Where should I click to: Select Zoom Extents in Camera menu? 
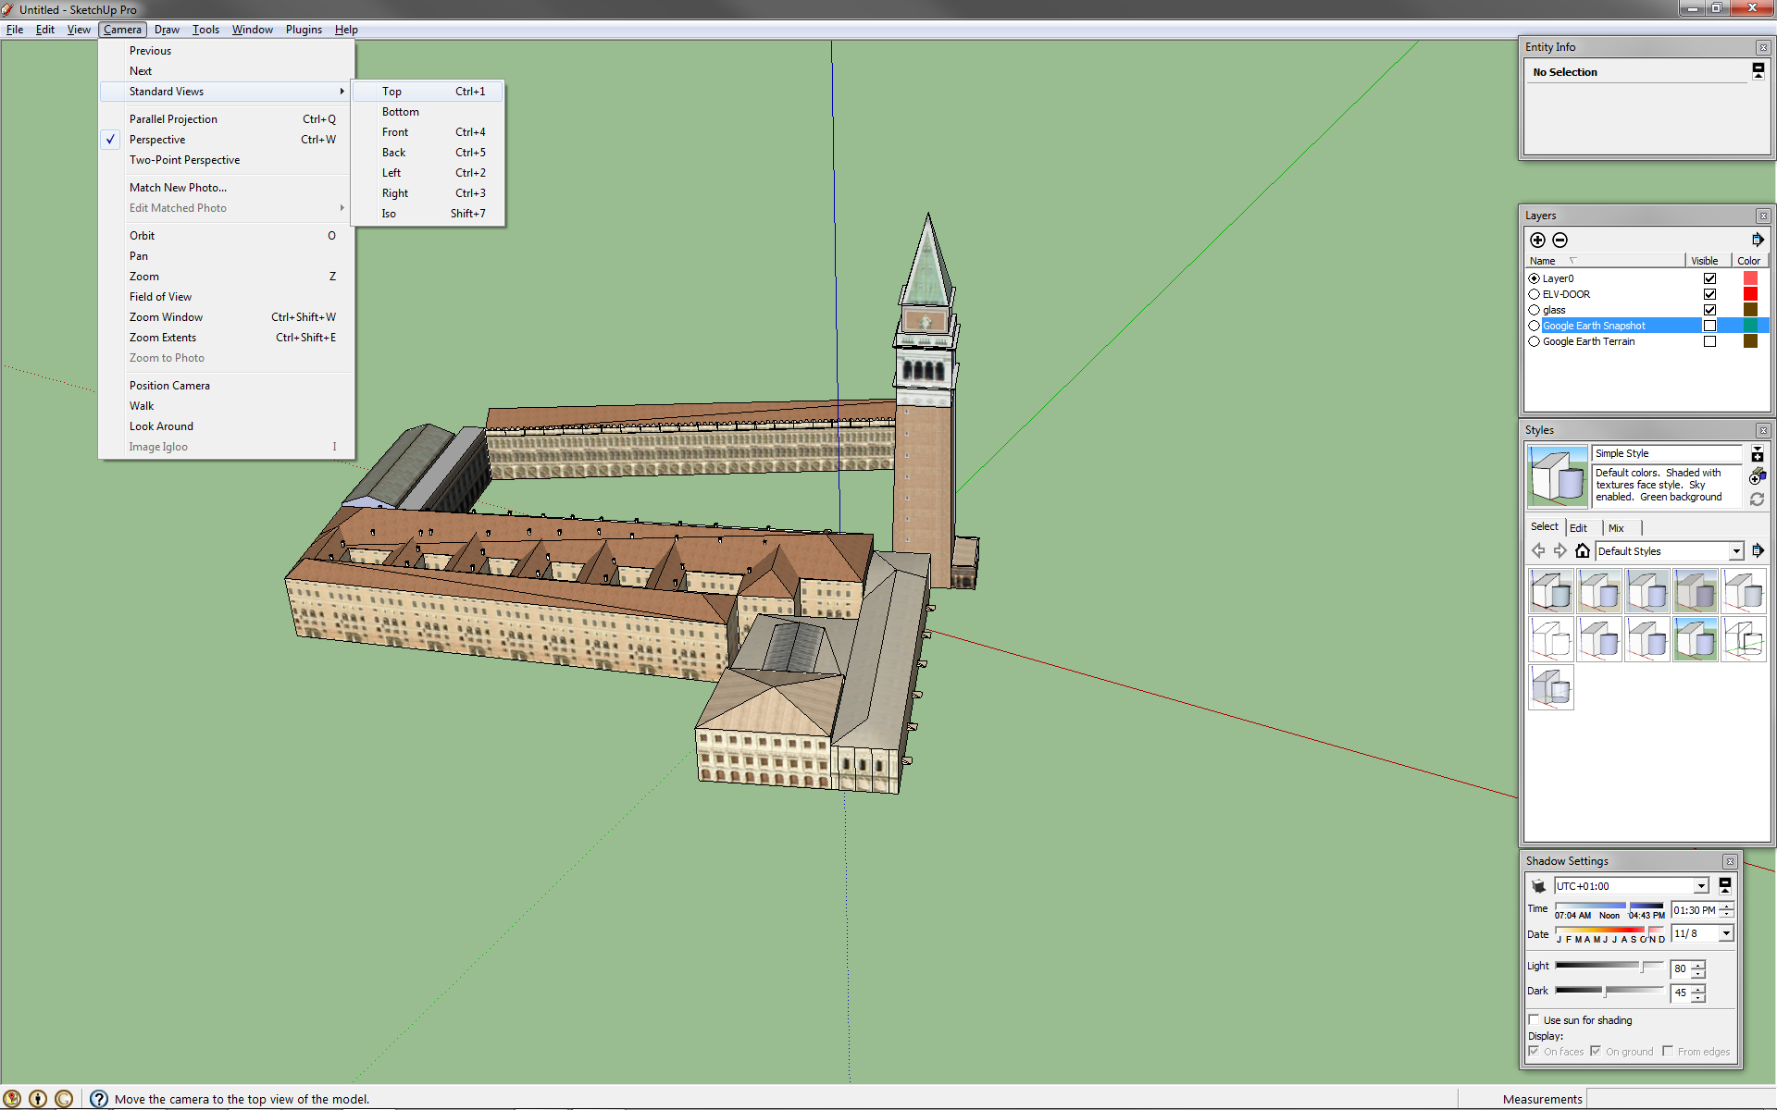tap(163, 338)
